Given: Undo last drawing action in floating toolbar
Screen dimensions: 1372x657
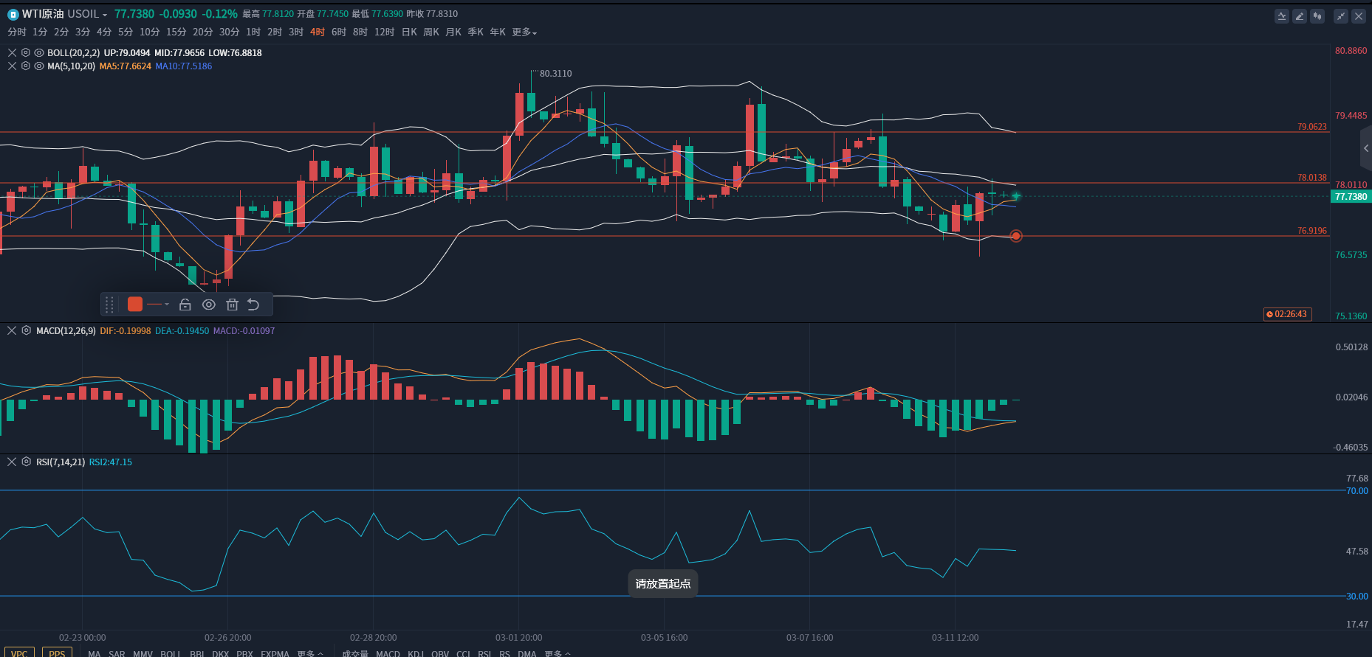Looking at the screenshot, I should coord(253,305).
